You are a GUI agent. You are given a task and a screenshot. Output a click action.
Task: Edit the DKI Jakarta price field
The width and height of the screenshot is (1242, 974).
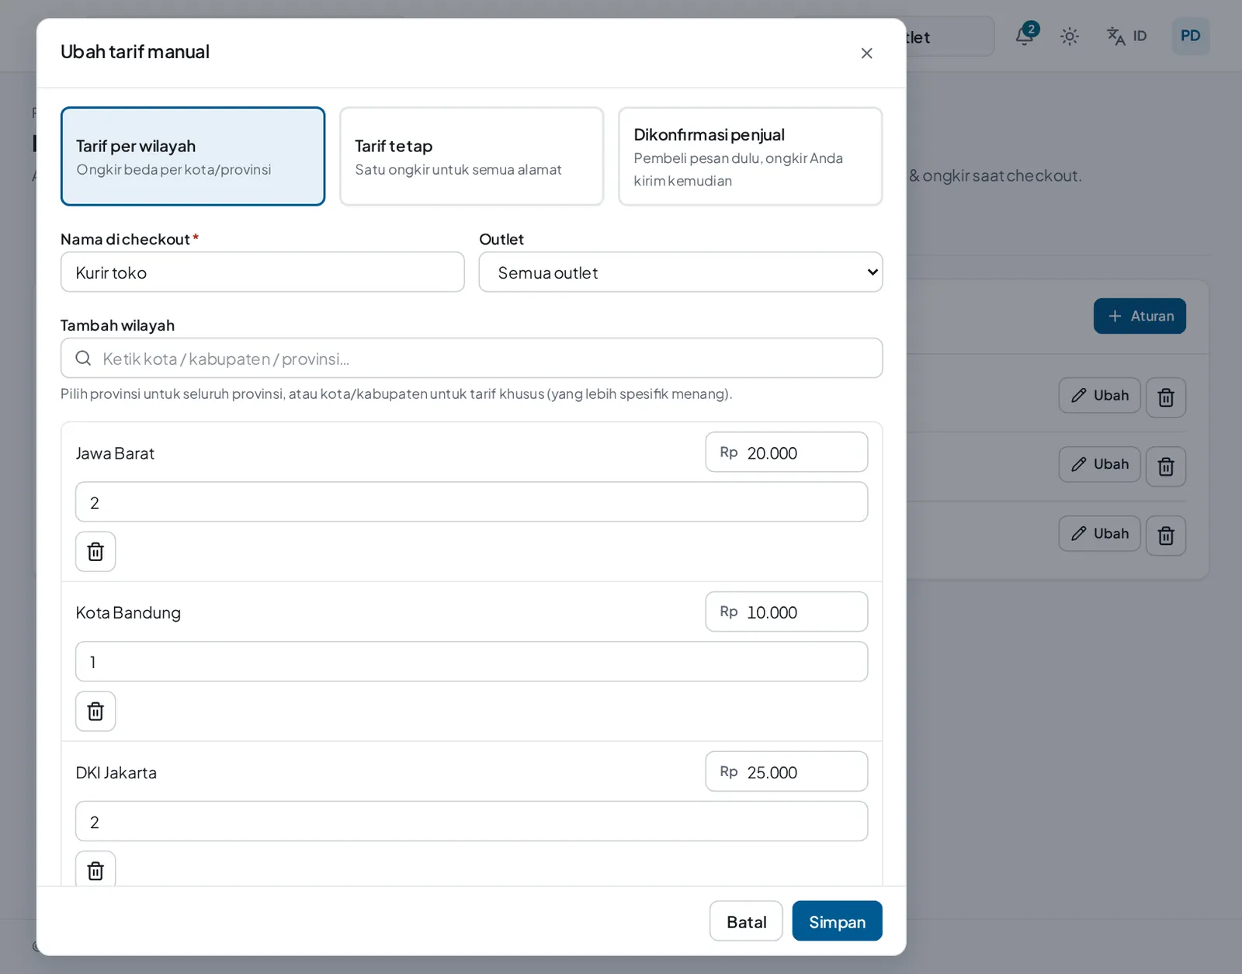pyautogui.click(x=786, y=772)
